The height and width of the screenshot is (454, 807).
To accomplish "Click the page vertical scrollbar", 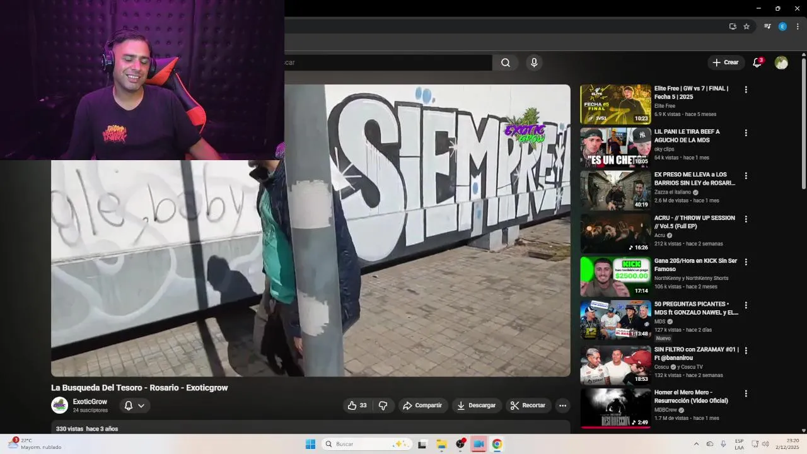I will [803, 123].
